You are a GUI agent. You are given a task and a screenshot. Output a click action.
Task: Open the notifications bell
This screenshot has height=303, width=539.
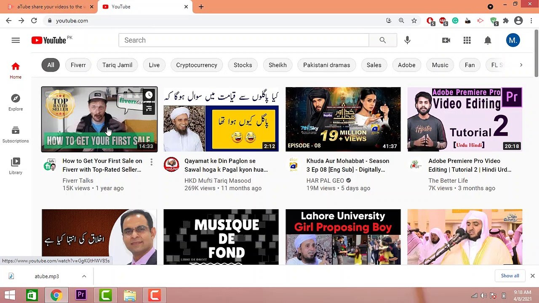pos(488,40)
